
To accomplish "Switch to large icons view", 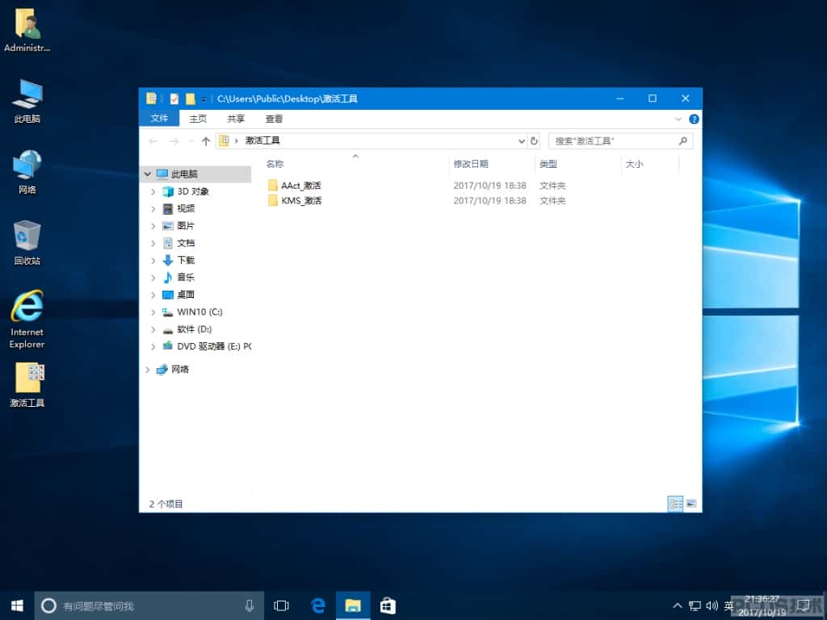I will (x=691, y=504).
